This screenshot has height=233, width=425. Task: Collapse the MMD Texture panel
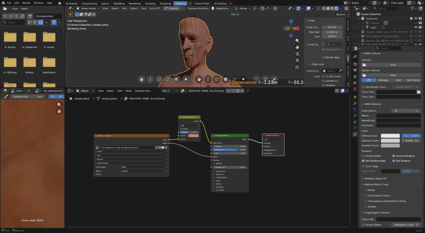tap(363, 54)
